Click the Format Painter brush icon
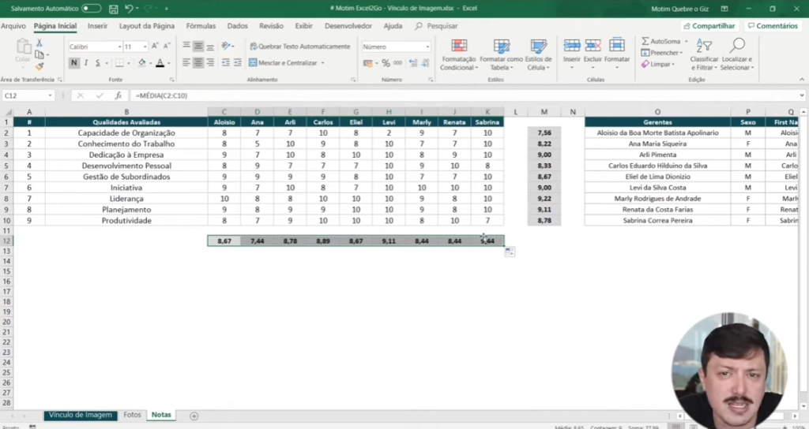809x429 pixels. (40, 66)
